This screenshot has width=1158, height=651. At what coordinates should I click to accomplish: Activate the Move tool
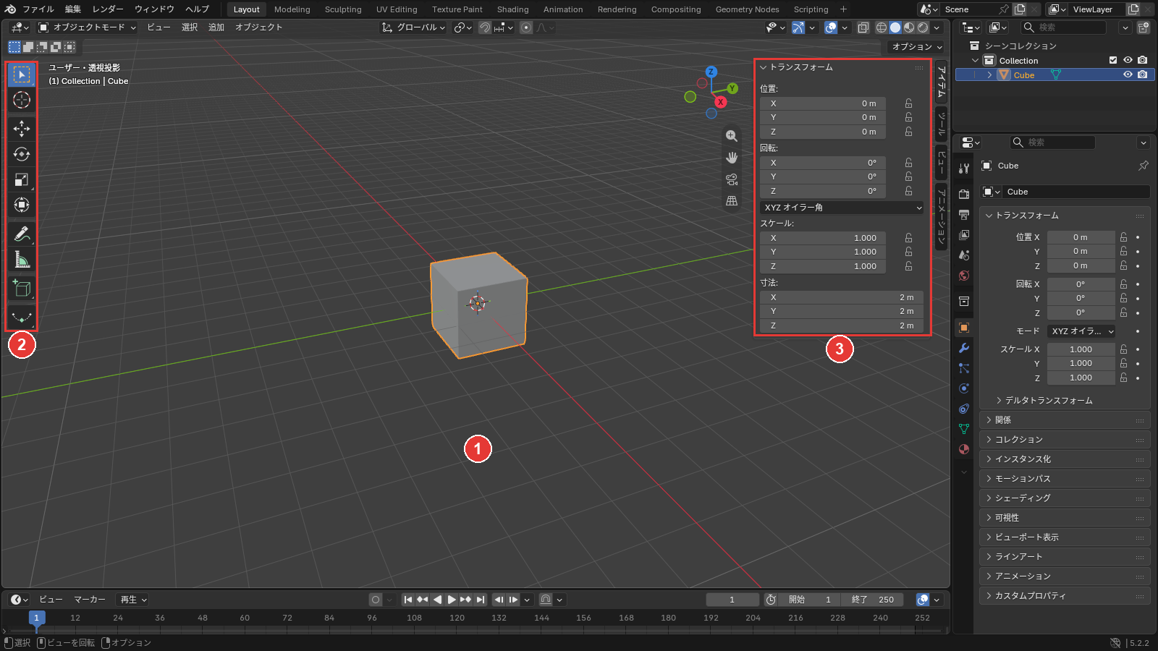(22, 129)
